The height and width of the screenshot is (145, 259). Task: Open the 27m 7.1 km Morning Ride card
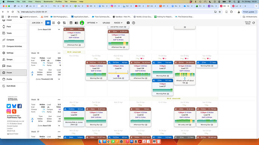207,64
